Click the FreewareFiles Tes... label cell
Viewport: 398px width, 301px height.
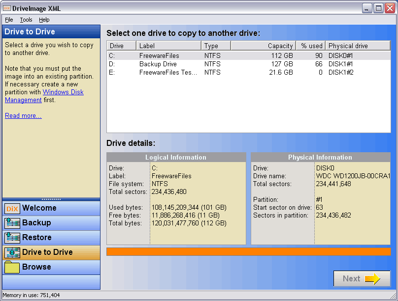pyautogui.click(x=168, y=72)
